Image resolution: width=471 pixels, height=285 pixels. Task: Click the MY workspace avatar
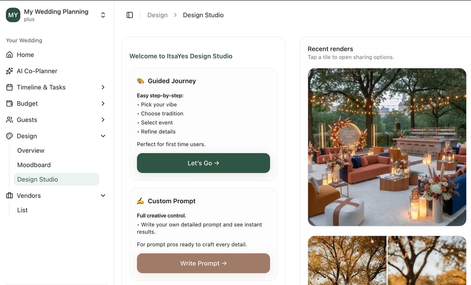click(x=13, y=15)
